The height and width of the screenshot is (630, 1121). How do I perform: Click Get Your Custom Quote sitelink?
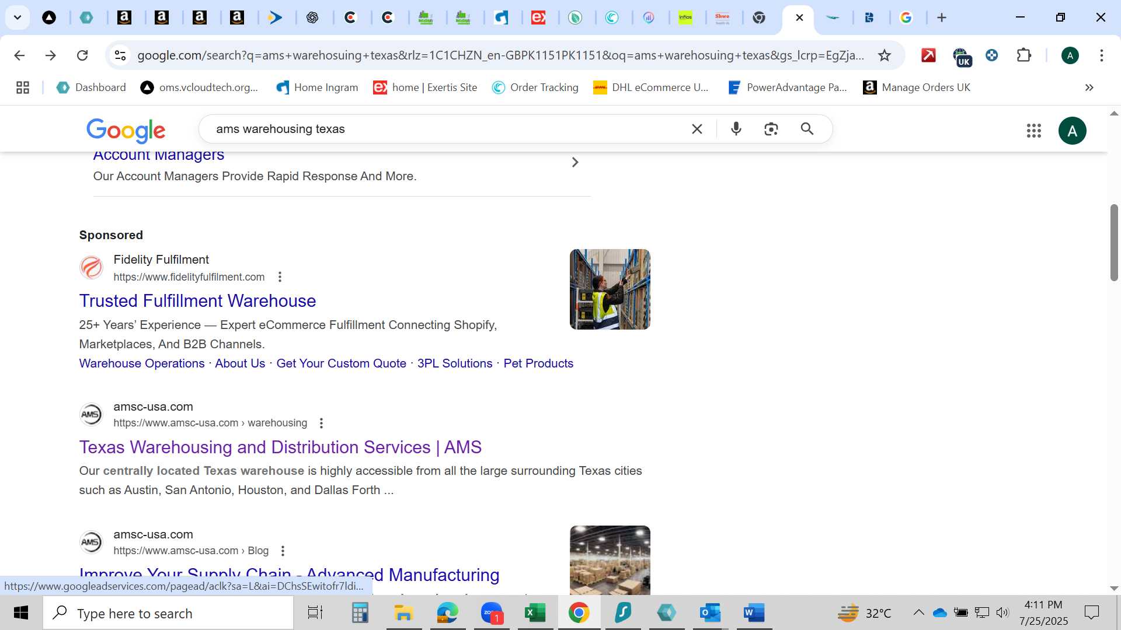click(x=341, y=363)
